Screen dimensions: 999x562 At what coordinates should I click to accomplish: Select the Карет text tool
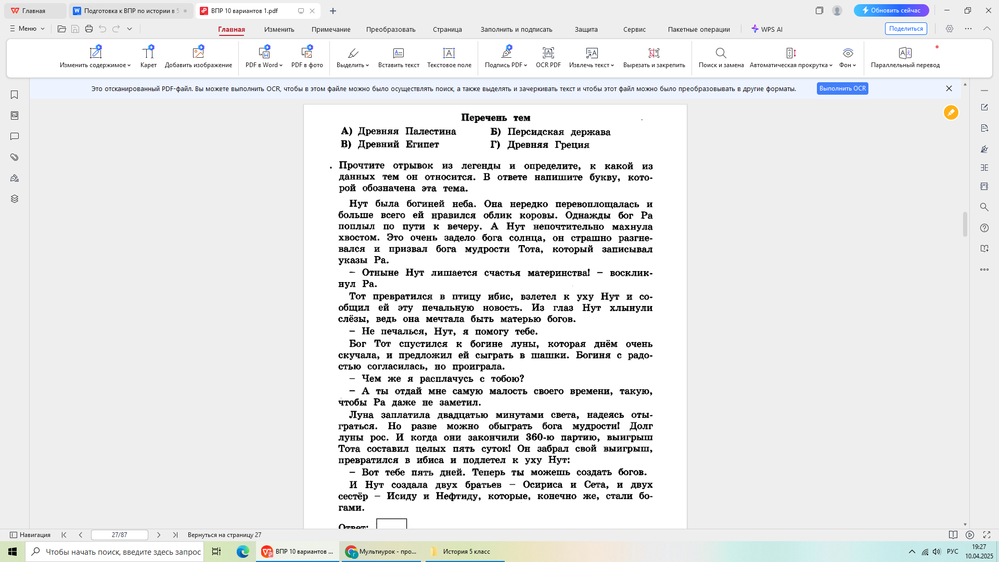(148, 57)
